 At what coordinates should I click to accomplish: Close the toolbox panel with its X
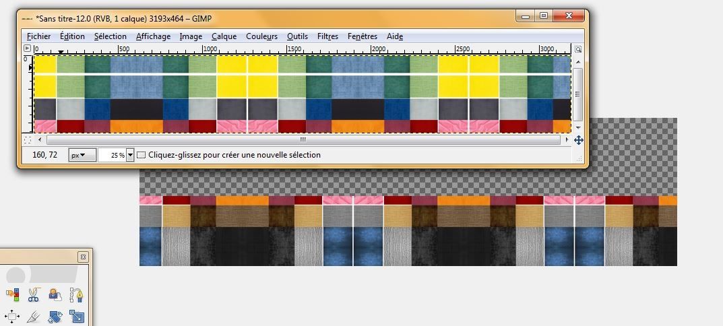83,257
